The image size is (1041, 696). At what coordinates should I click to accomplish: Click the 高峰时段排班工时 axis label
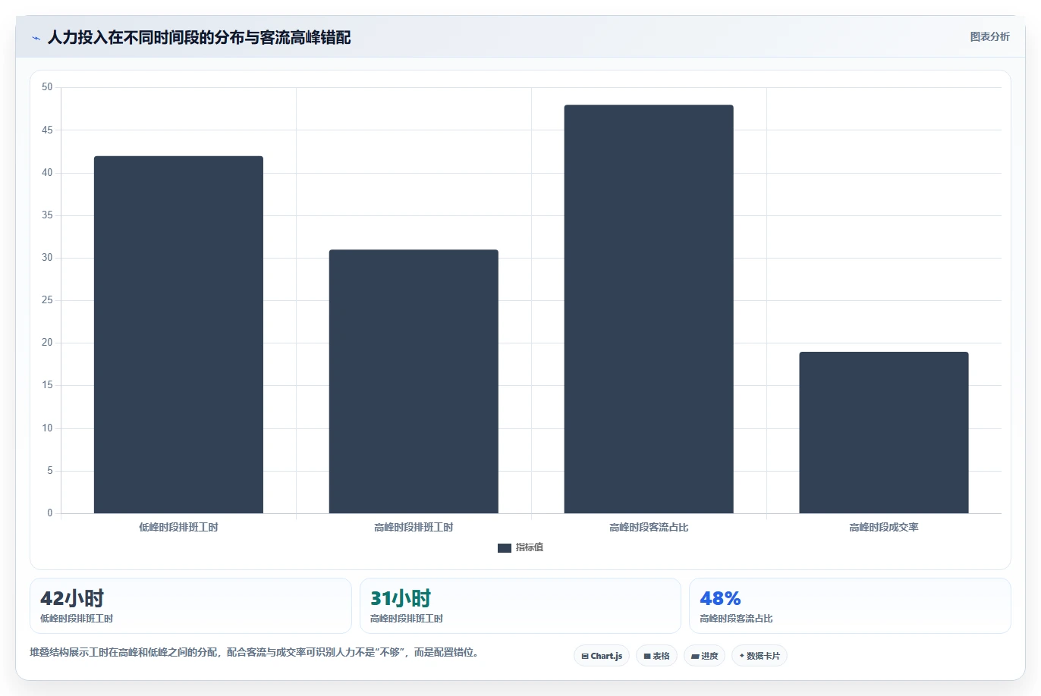(414, 527)
